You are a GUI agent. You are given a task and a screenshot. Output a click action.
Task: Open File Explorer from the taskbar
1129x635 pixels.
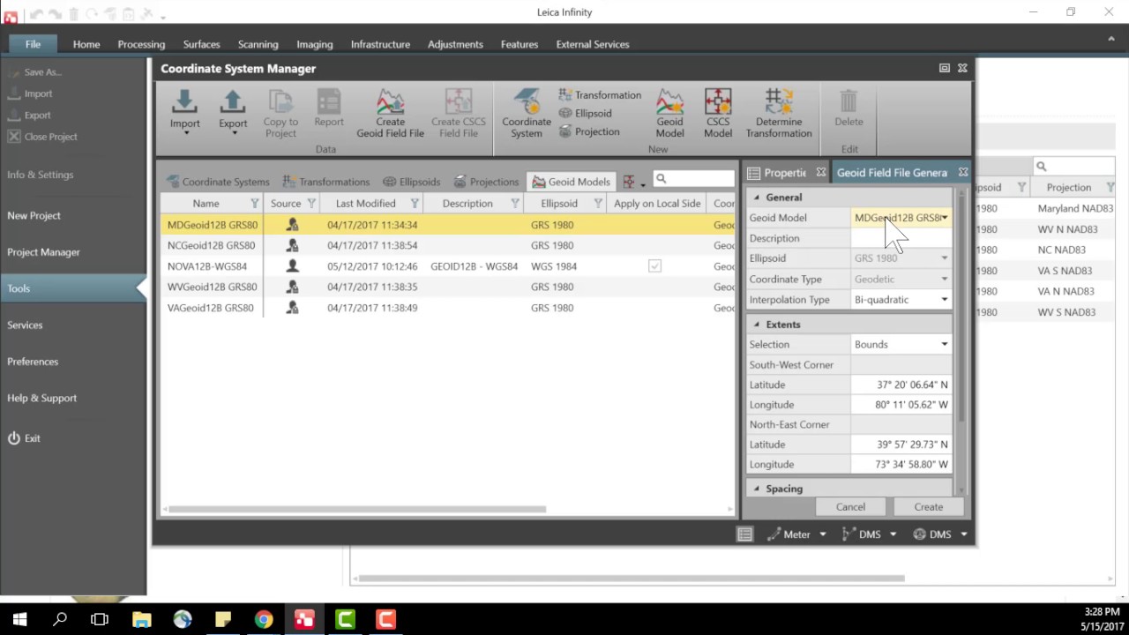[141, 619]
